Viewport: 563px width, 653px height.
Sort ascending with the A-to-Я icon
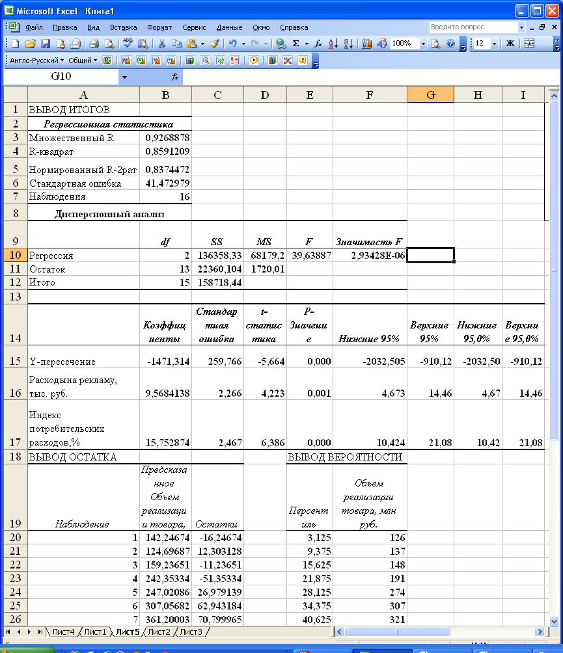[x=333, y=44]
